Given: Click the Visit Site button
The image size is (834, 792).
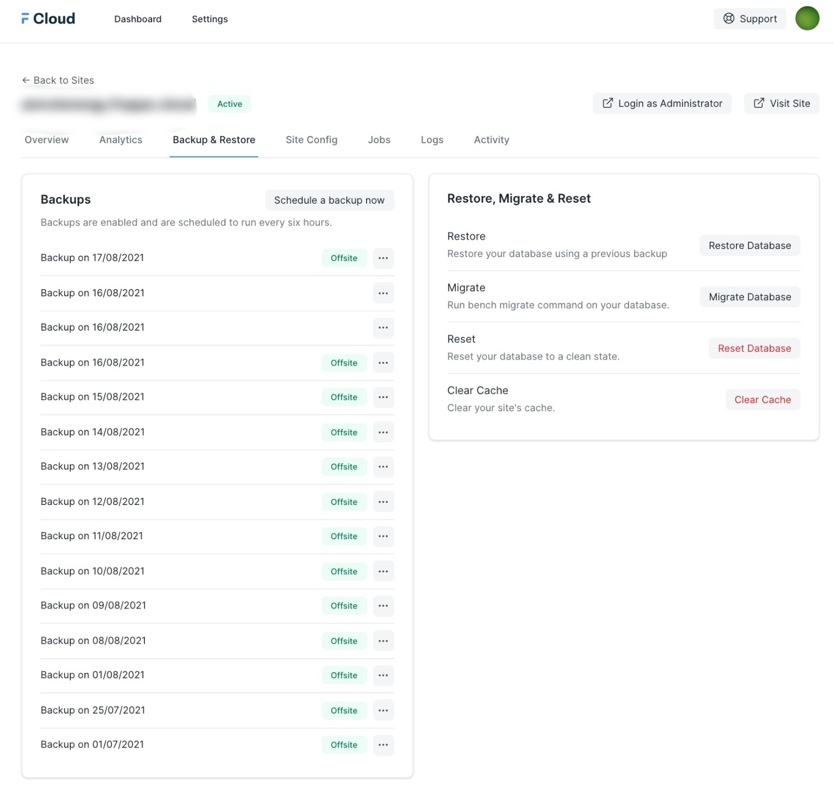Looking at the screenshot, I should (781, 103).
